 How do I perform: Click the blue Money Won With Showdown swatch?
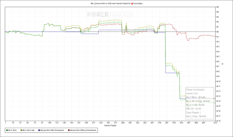tap(39, 130)
